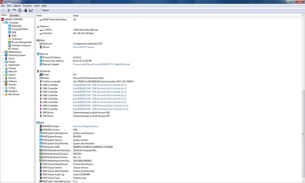The image size is (305, 183).
Task: Select the Operating System icon
Action: click(6, 55)
